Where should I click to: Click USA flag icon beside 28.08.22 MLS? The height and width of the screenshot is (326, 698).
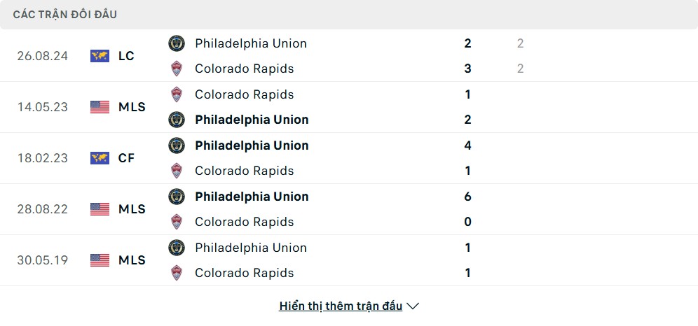point(100,209)
